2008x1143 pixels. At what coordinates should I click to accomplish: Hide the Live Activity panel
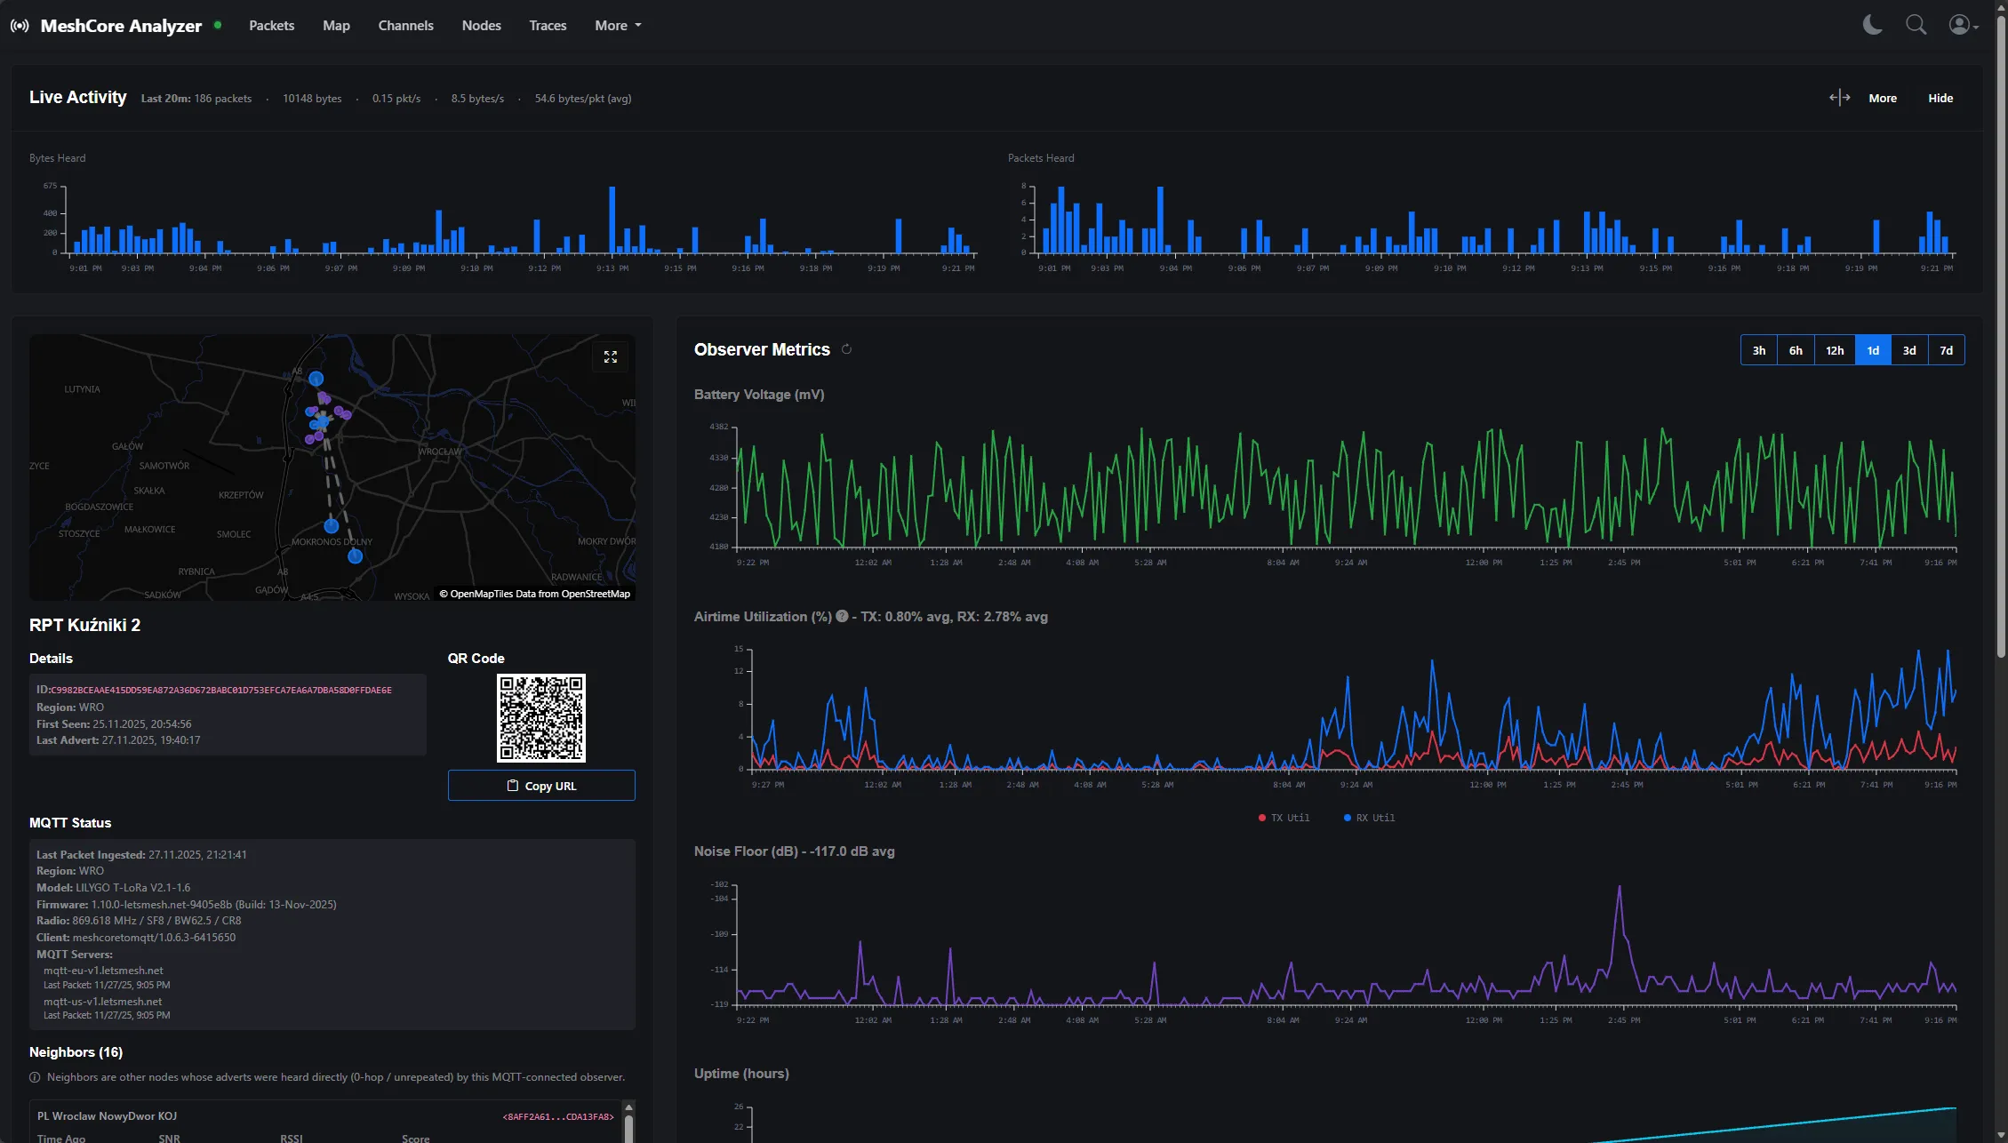click(1940, 98)
